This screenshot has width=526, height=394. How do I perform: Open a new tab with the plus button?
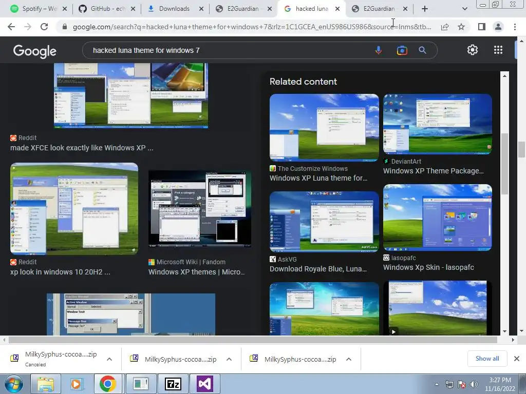[x=425, y=9]
